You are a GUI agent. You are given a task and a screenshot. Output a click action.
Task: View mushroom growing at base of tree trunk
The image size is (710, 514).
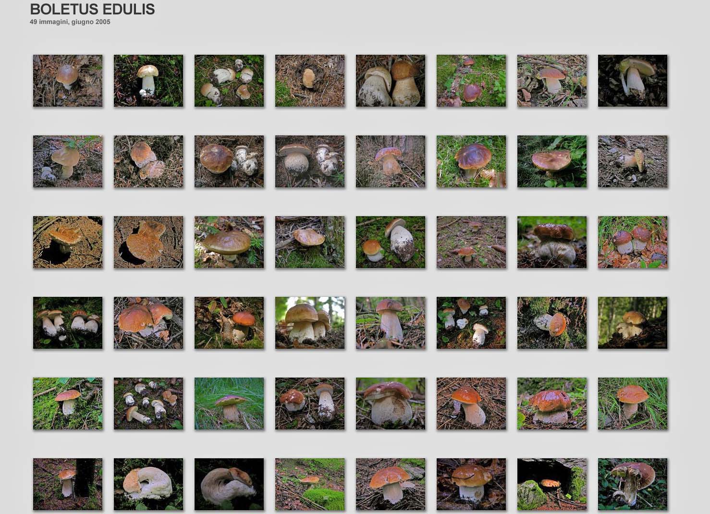[391, 161]
